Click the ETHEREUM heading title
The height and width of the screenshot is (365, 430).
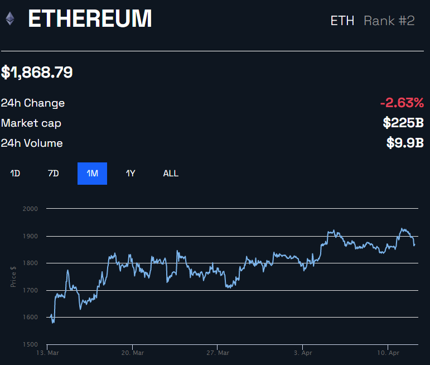90,20
